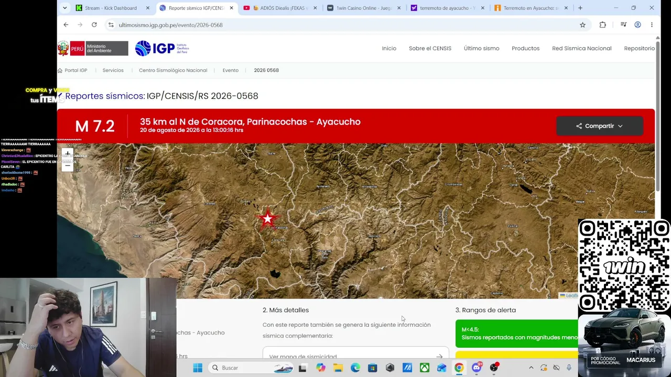The image size is (671, 377).
Task: Click the page vertical scrollbar
Action: pos(657,115)
